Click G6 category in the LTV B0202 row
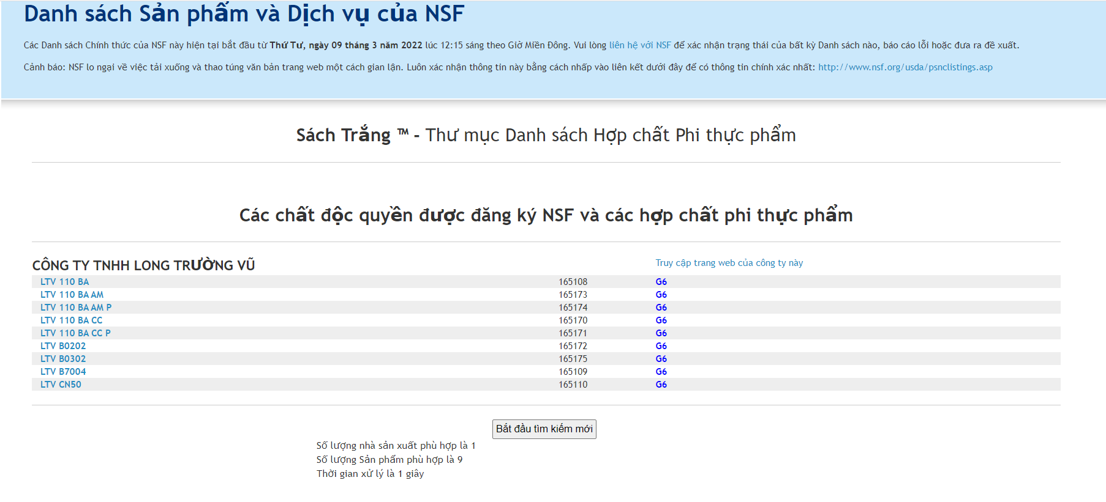This screenshot has height=502, width=1106. tap(661, 346)
